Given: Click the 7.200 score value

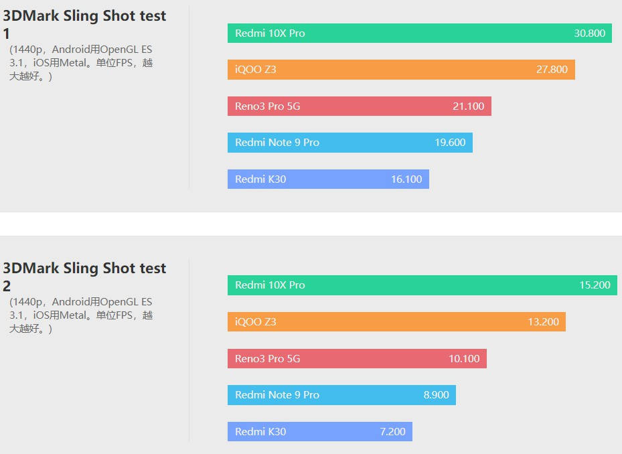Looking at the screenshot, I should (x=392, y=431).
